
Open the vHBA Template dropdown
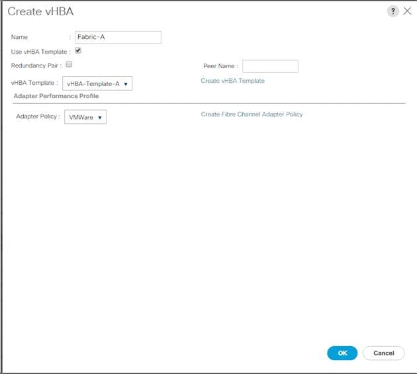97,83
